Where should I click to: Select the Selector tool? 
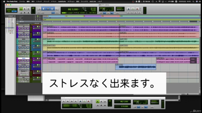48,9
